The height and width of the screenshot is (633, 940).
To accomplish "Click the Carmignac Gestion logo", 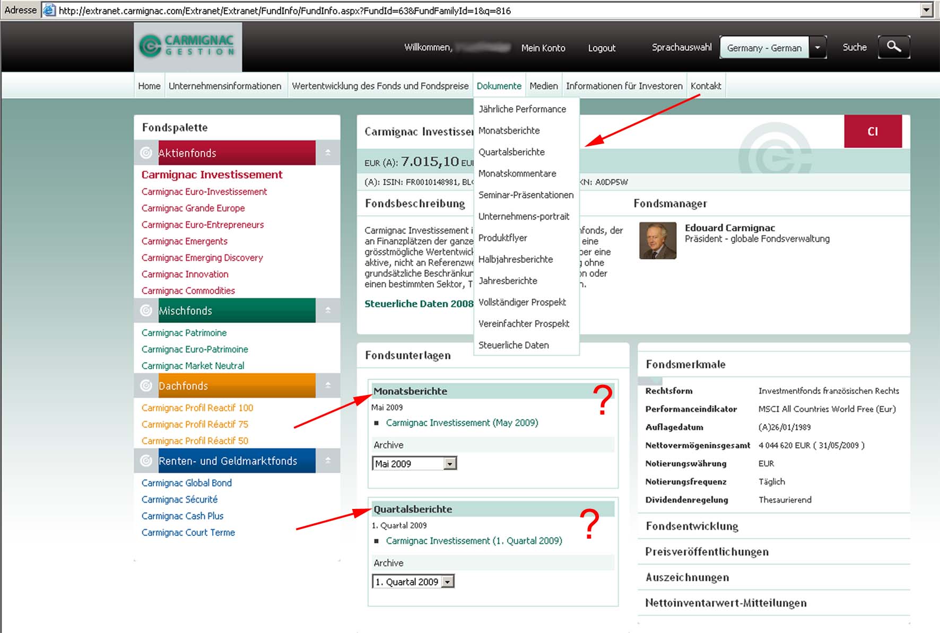I will point(188,46).
